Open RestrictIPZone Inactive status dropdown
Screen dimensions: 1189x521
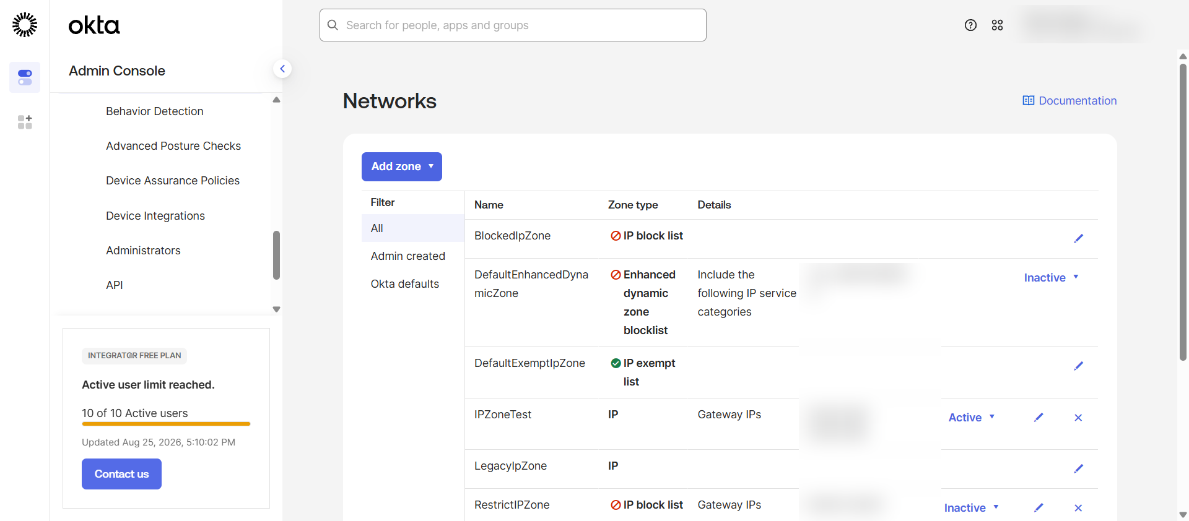pos(972,508)
